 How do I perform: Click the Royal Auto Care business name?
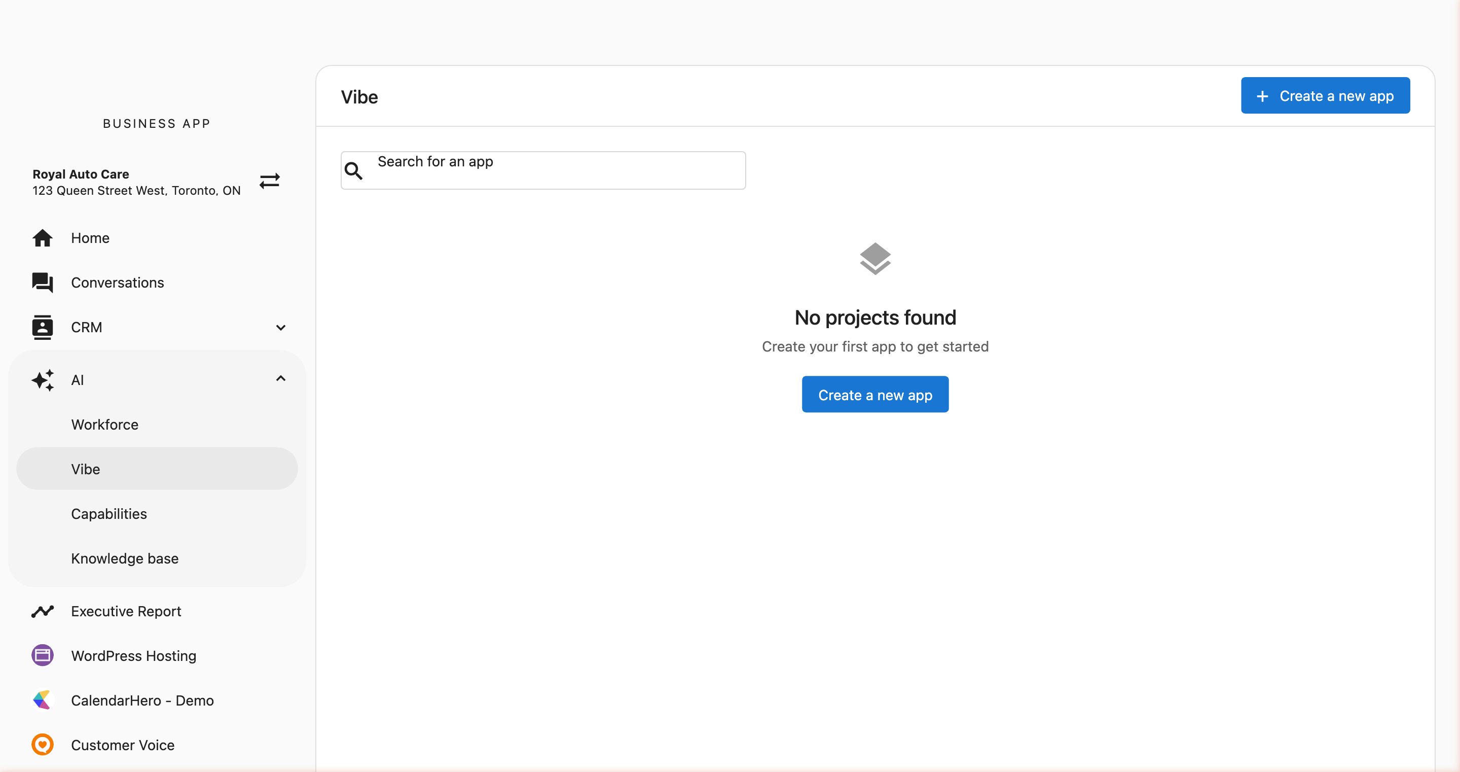tap(81, 174)
